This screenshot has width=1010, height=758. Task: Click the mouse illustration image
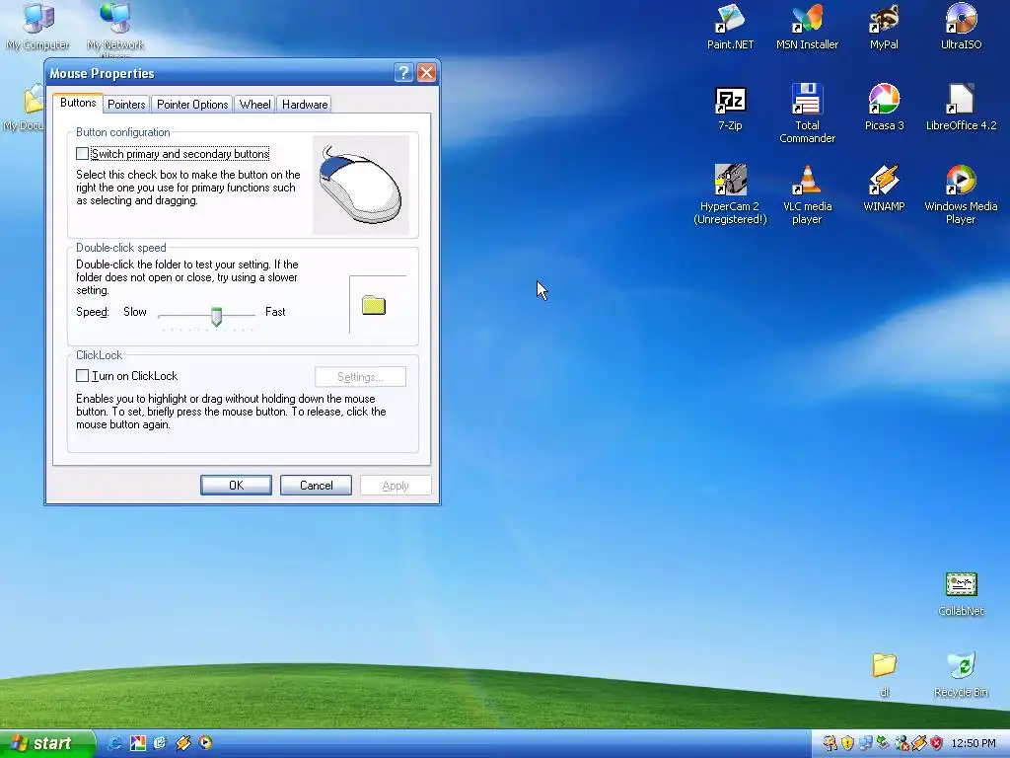[361, 185]
